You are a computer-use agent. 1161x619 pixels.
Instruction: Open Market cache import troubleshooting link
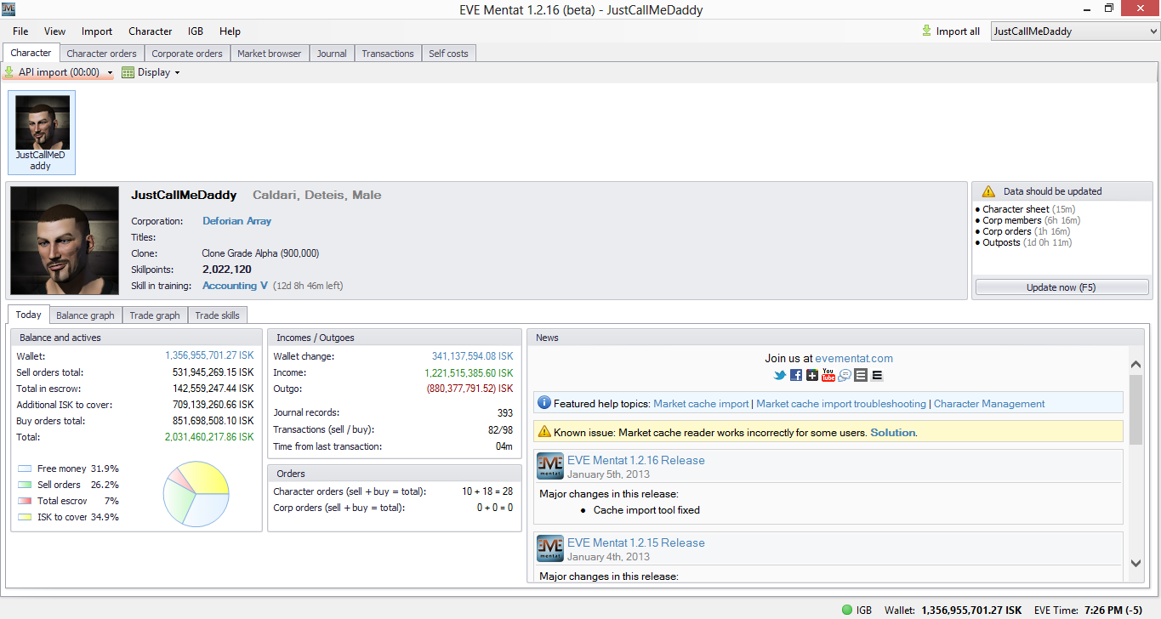click(x=841, y=404)
